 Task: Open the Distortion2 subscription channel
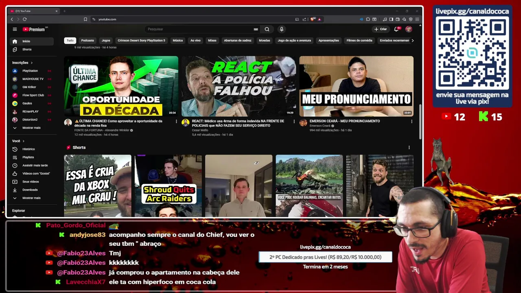(x=32, y=120)
